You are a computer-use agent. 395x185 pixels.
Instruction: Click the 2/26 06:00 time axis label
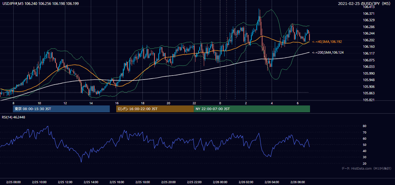(x=298, y=182)
